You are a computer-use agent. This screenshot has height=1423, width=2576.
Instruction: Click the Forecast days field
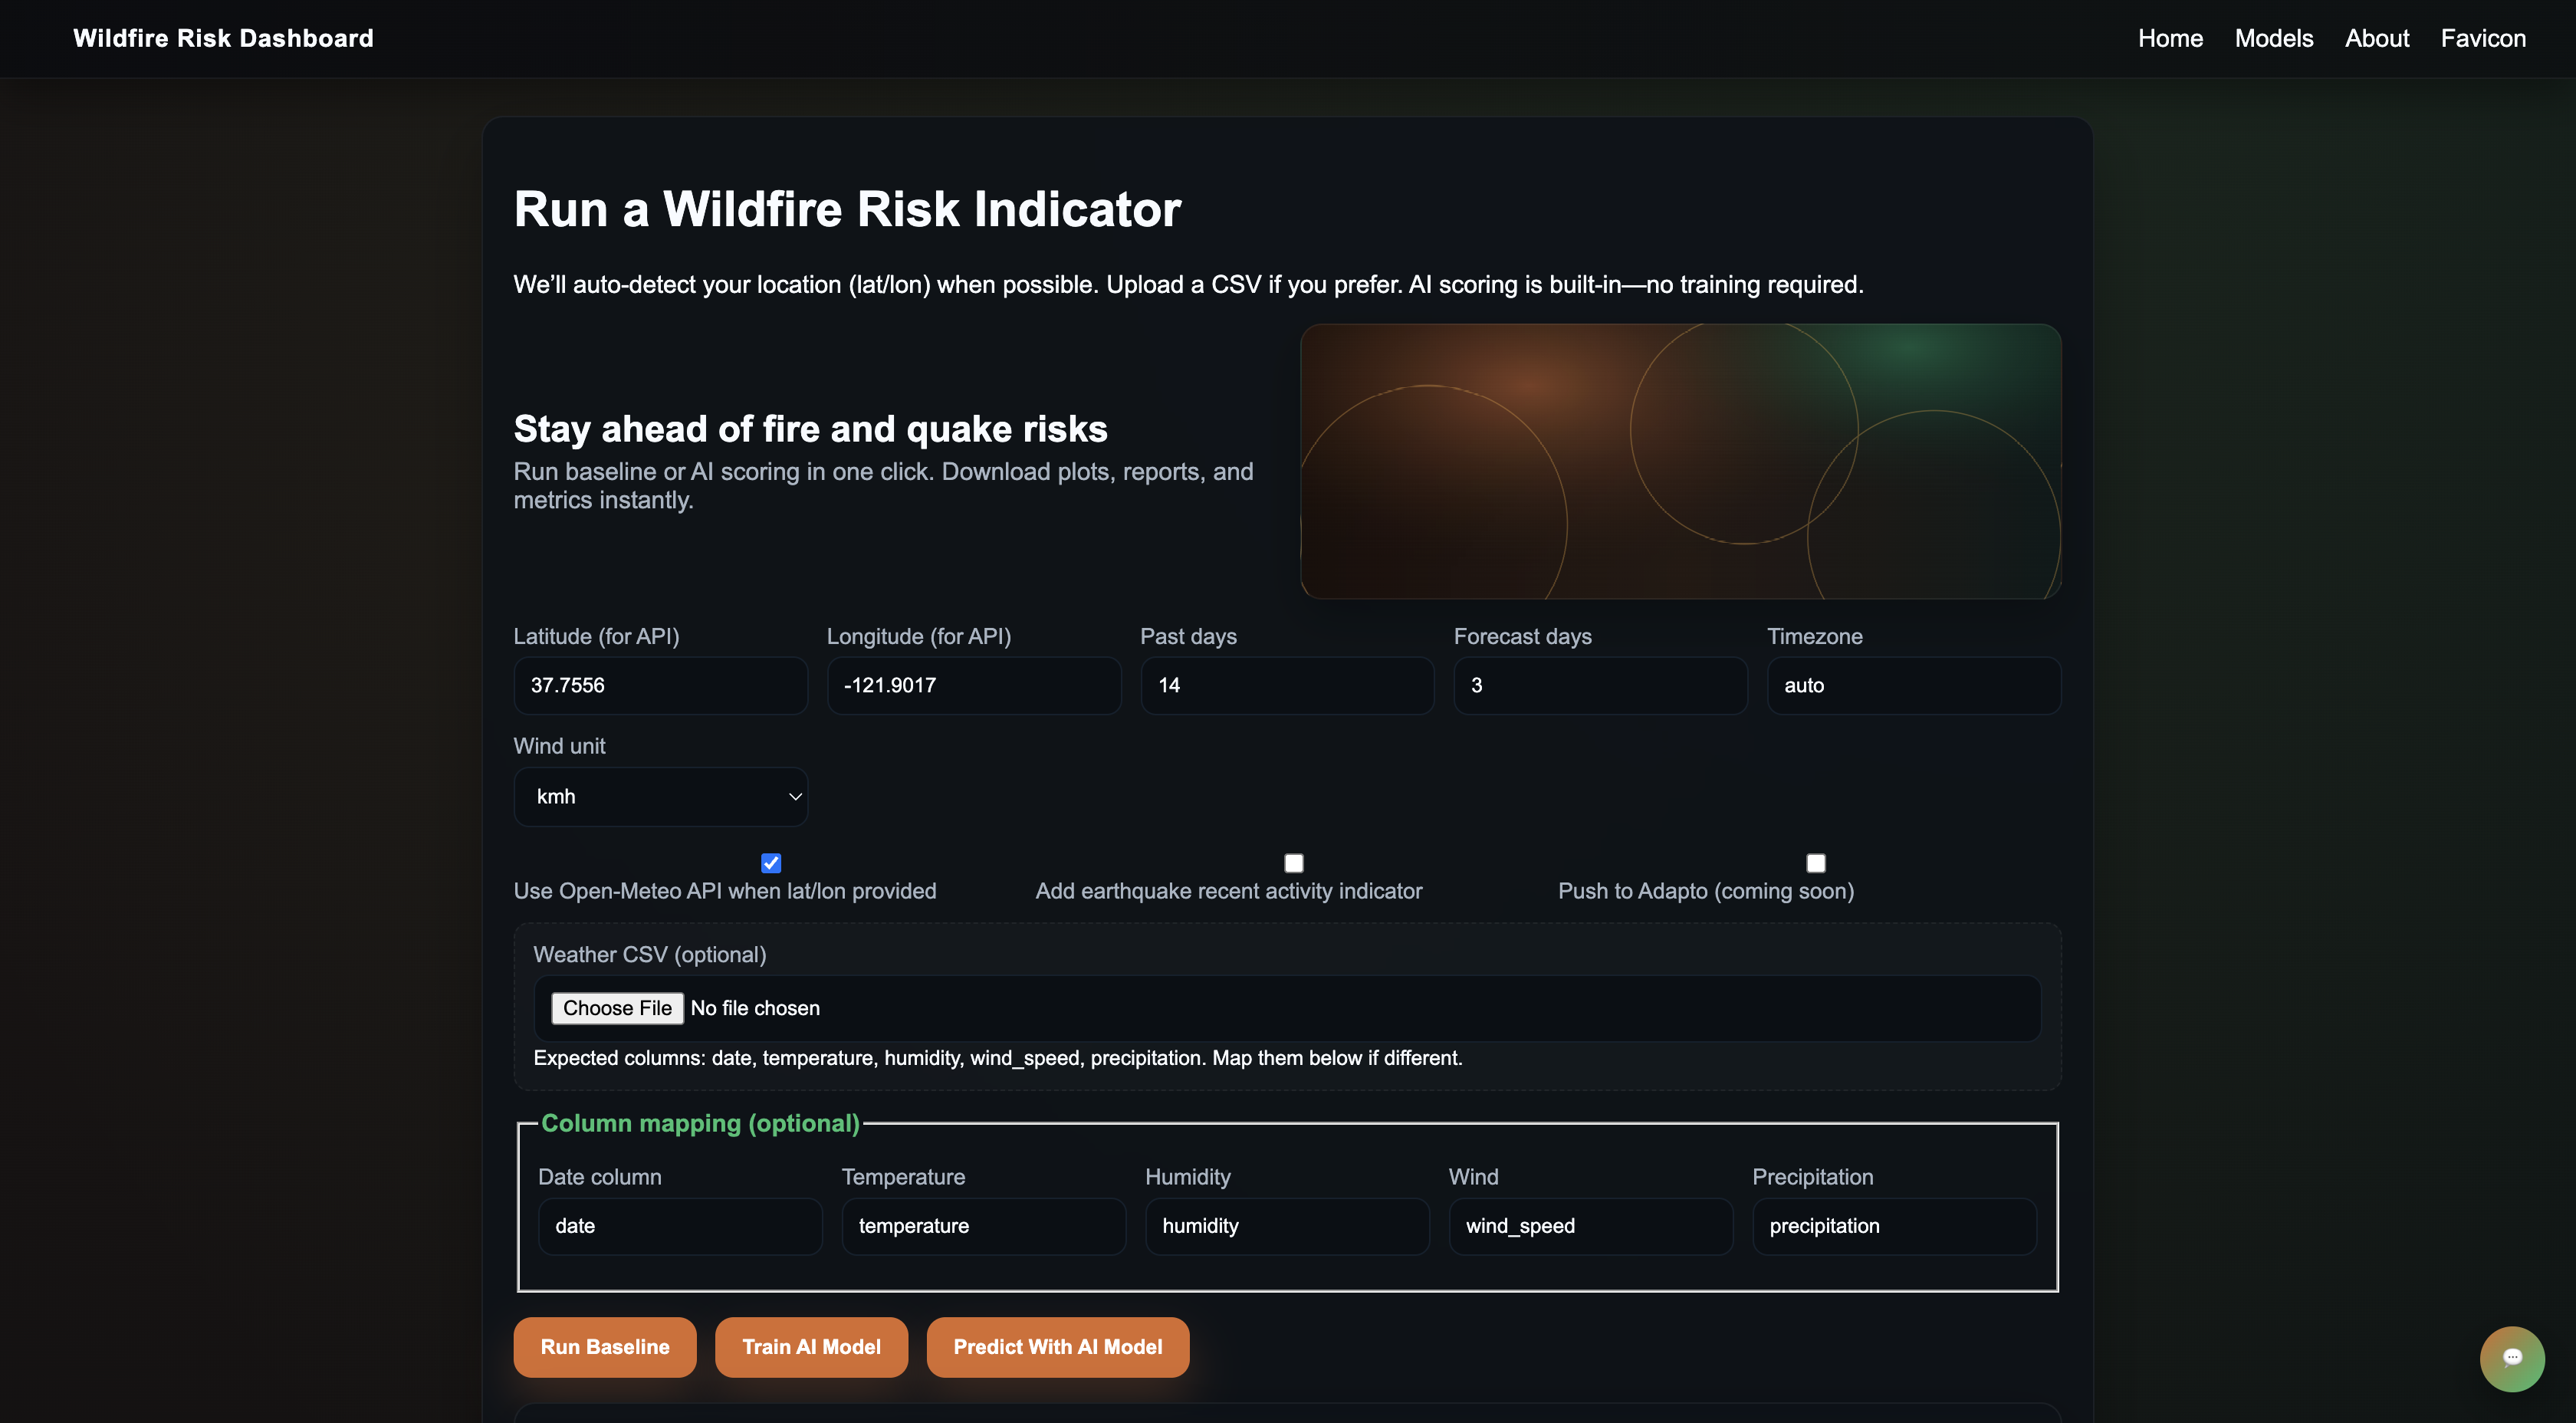(1599, 685)
